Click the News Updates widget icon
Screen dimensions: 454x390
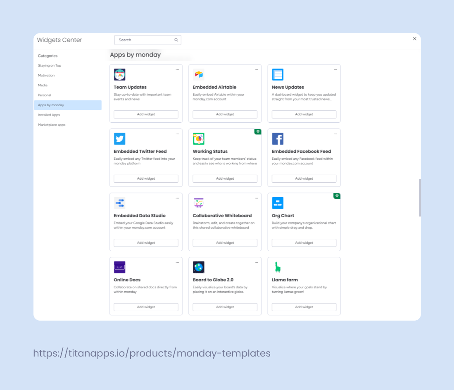click(x=277, y=74)
